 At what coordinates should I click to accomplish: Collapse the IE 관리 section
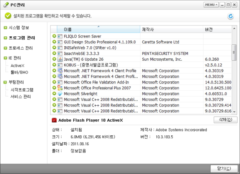click(x=5, y=58)
